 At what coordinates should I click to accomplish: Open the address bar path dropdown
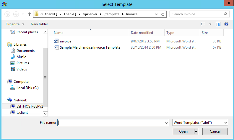(157, 14)
